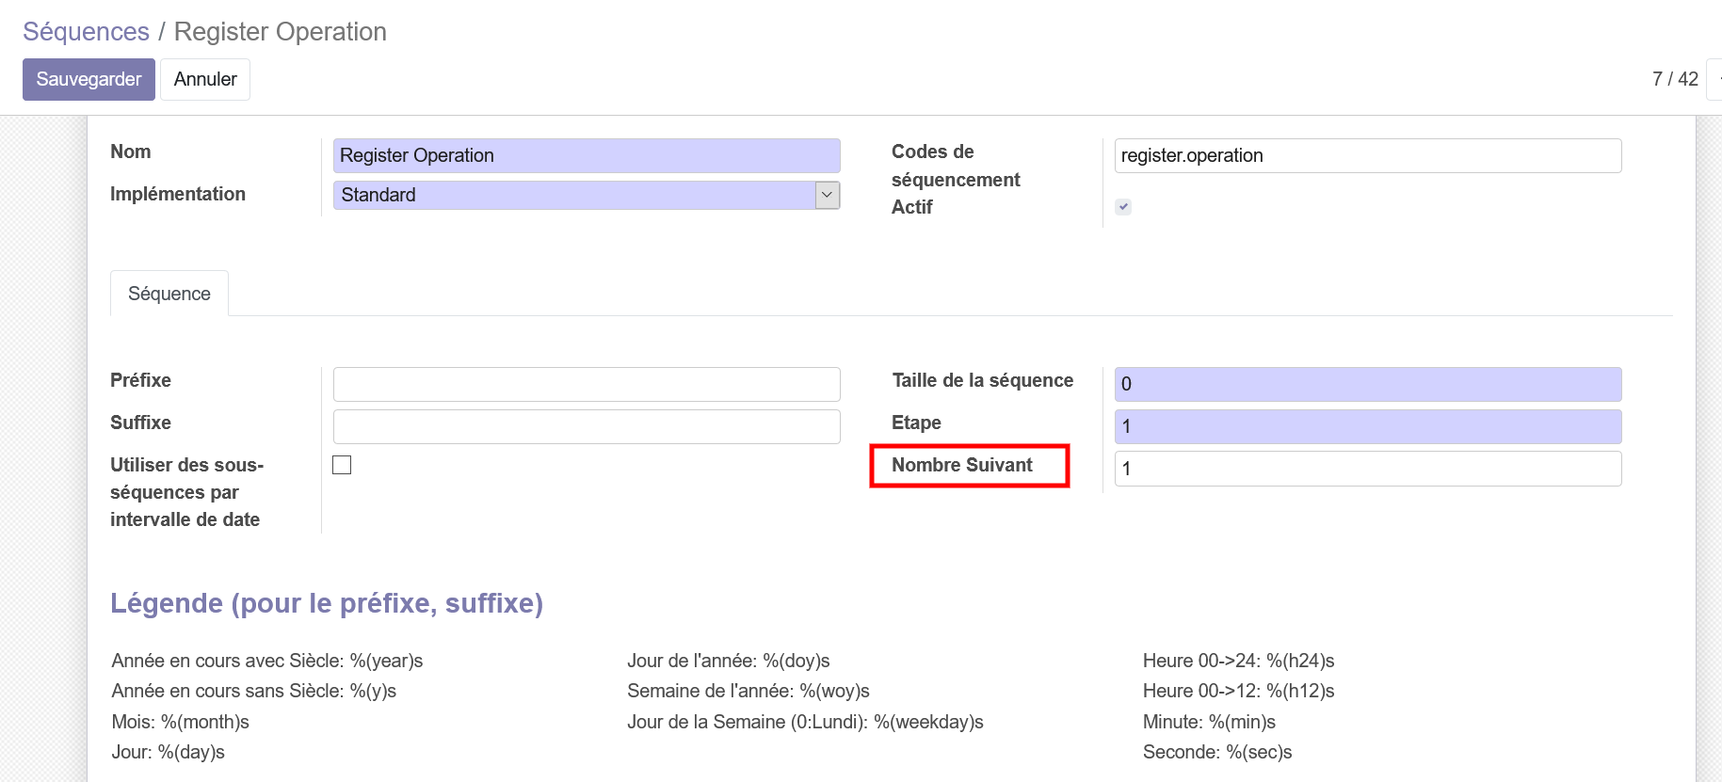This screenshot has height=782, width=1722.
Task: Click the Minute: %(min)s legend entry
Action: click(1210, 722)
